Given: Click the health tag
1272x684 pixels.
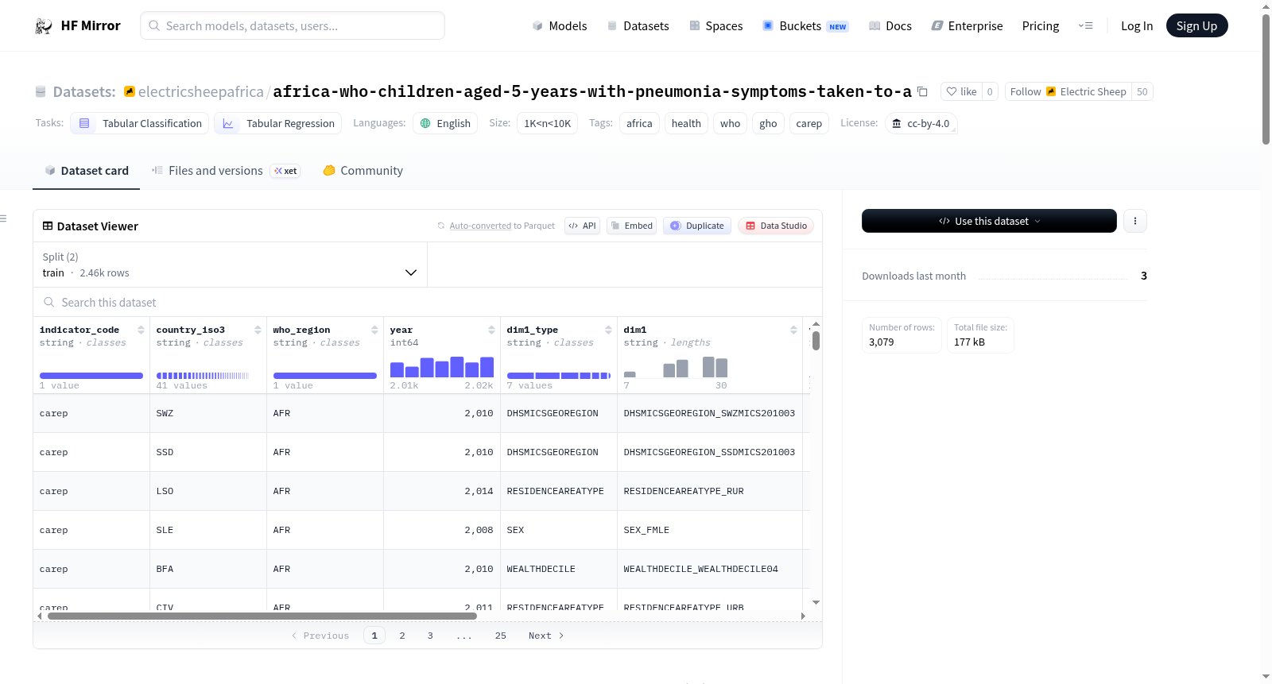Looking at the screenshot, I should coord(686,123).
